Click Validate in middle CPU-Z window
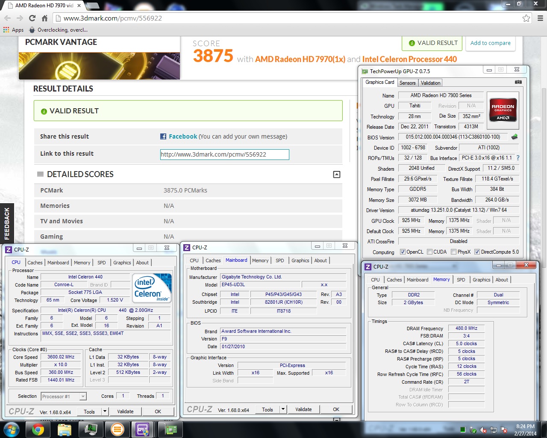Image resolution: width=547 pixels, height=438 pixels. tap(303, 409)
